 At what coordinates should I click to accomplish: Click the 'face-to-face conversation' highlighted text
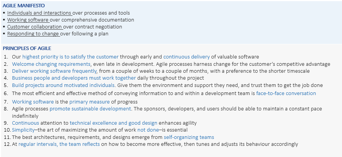pyautogui.click(x=286, y=94)
